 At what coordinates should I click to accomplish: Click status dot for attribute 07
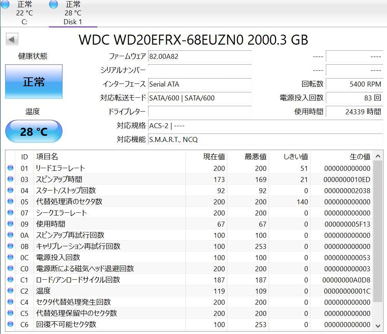click(10, 212)
